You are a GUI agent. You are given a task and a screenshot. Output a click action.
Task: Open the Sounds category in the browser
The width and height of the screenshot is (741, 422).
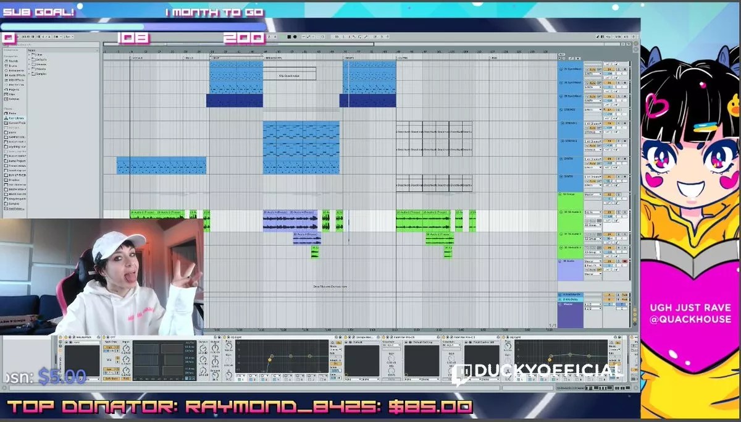tap(13, 61)
